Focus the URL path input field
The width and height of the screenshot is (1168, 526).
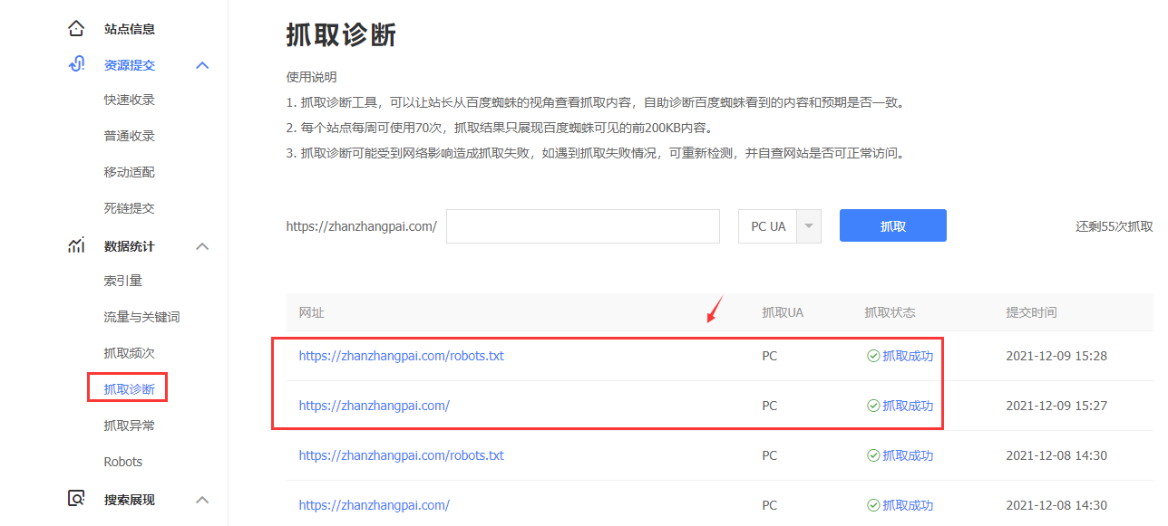(x=583, y=226)
